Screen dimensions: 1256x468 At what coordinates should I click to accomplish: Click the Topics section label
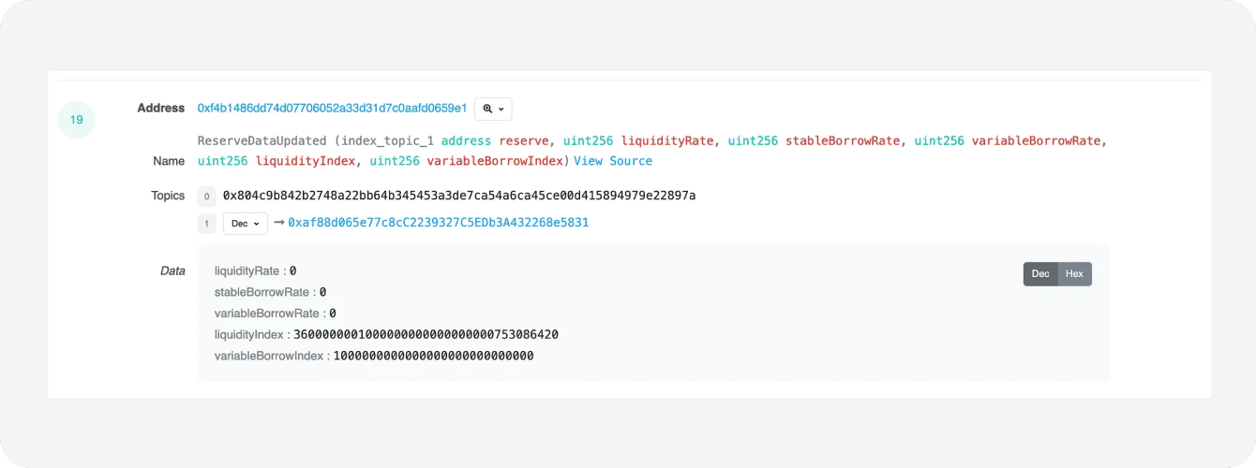[x=168, y=196]
